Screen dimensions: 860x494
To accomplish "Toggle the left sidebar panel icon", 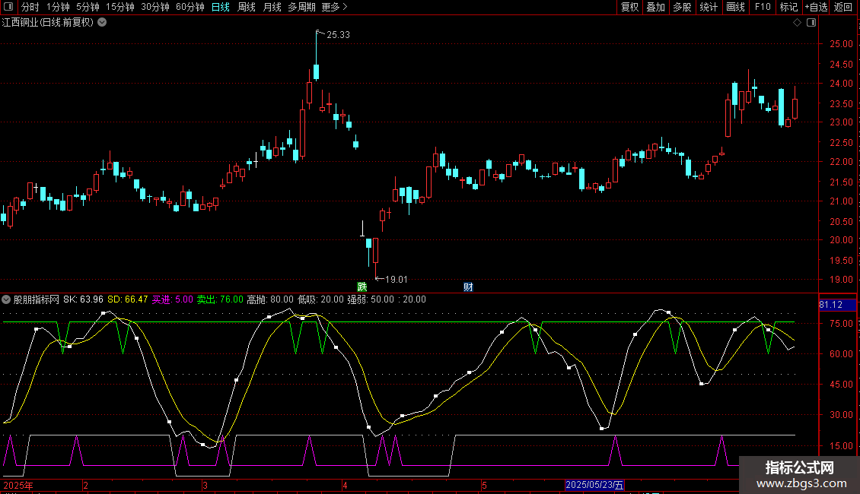I will pyautogui.click(x=8, y=7).
